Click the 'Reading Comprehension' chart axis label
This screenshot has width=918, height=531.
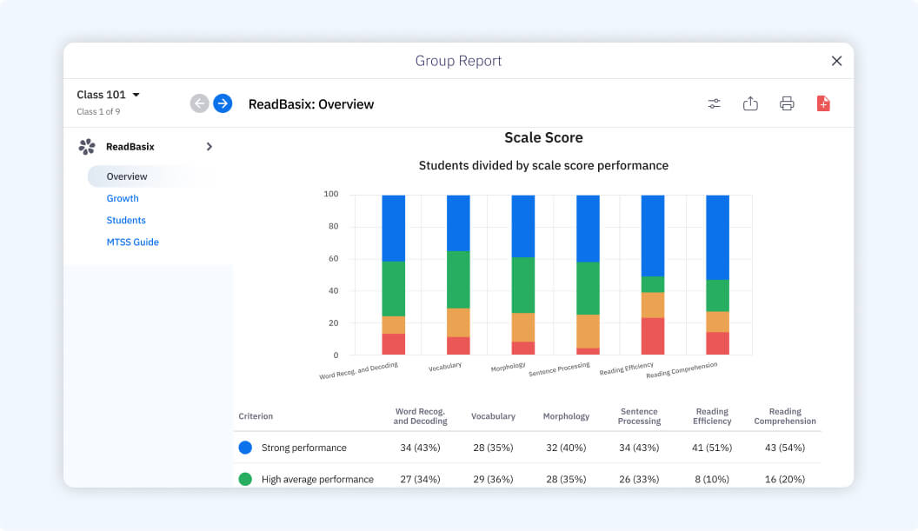click(682, 370)
